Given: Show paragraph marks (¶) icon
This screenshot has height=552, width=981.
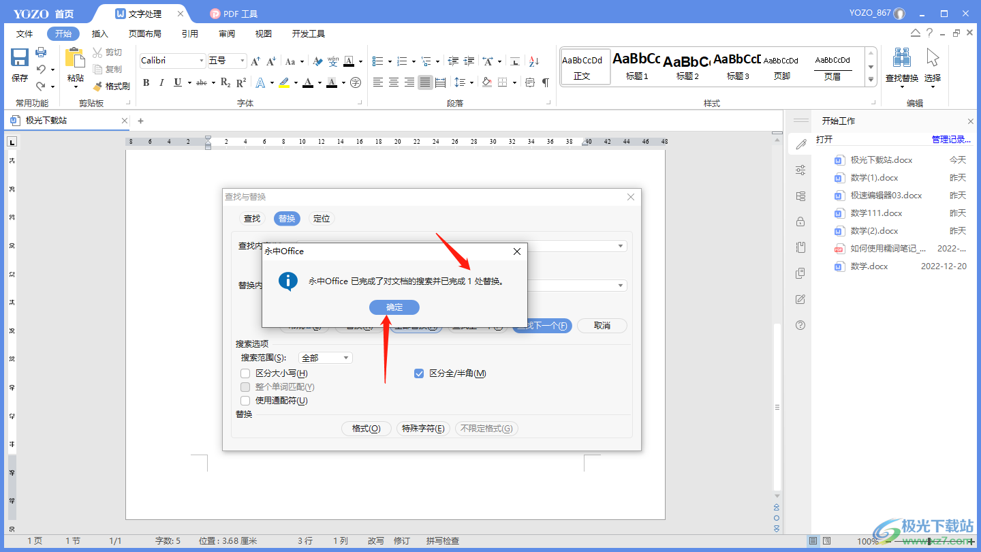Looking at the screenshot, I should click(545, 82).
